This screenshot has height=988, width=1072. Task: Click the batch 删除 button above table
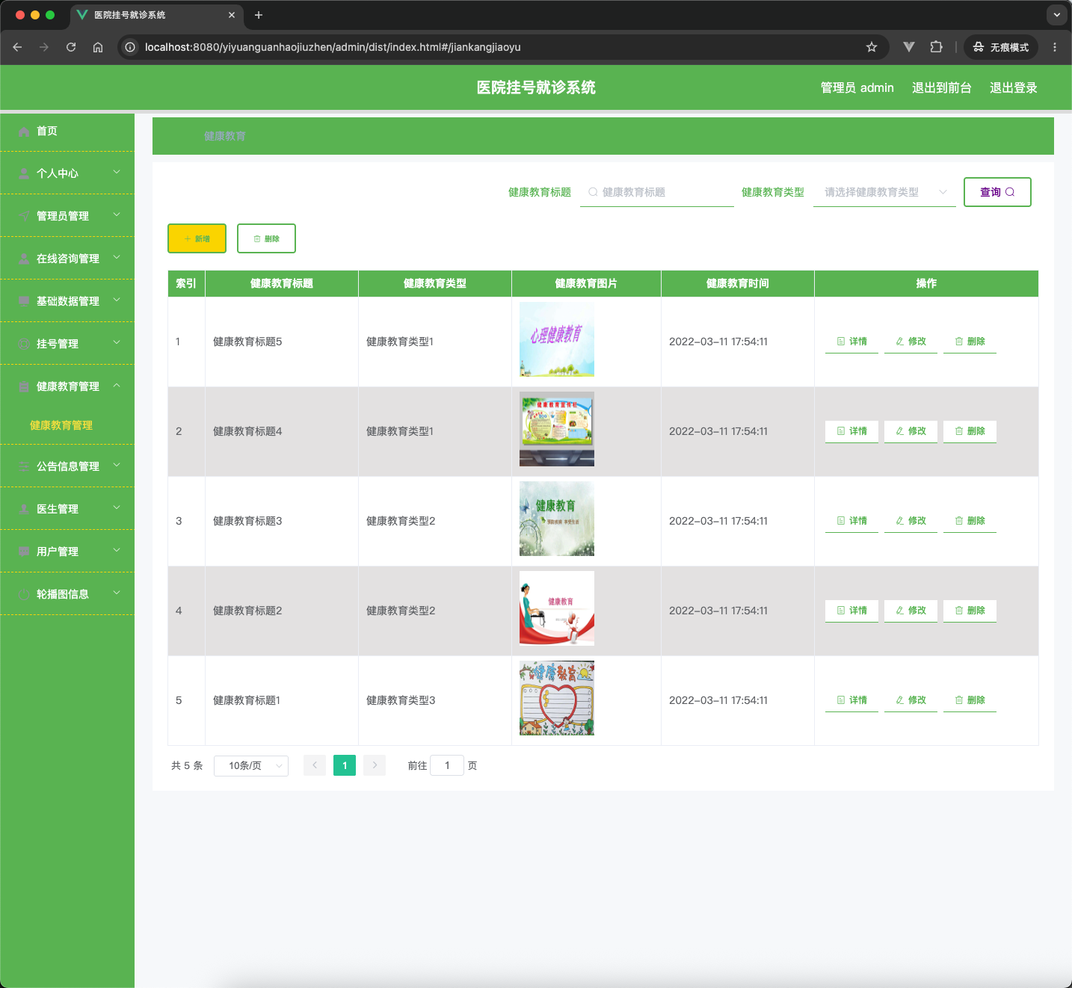click(x=266, y=238)
